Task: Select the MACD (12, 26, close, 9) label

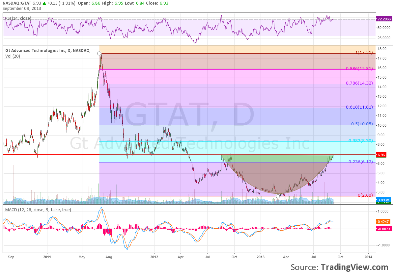Action: (x=38, y=210)
